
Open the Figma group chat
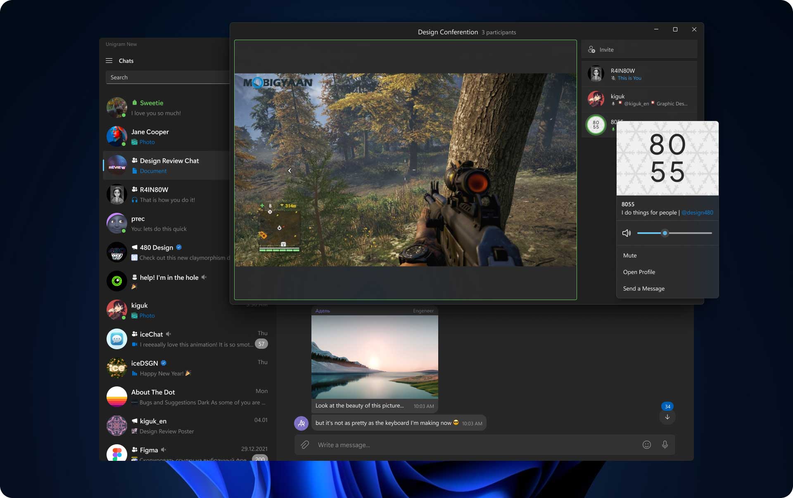tap(188, 451)
